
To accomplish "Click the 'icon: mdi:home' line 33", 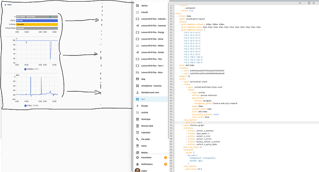I will (187, 65).
